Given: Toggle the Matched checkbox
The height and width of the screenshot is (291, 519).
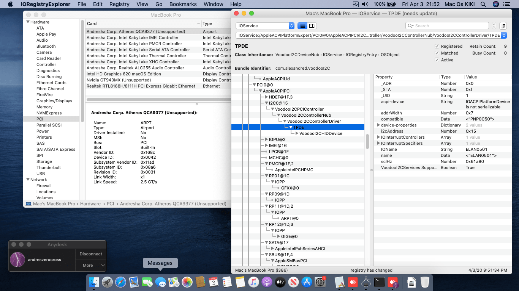Looking at the screenshot, I should 437,53.
